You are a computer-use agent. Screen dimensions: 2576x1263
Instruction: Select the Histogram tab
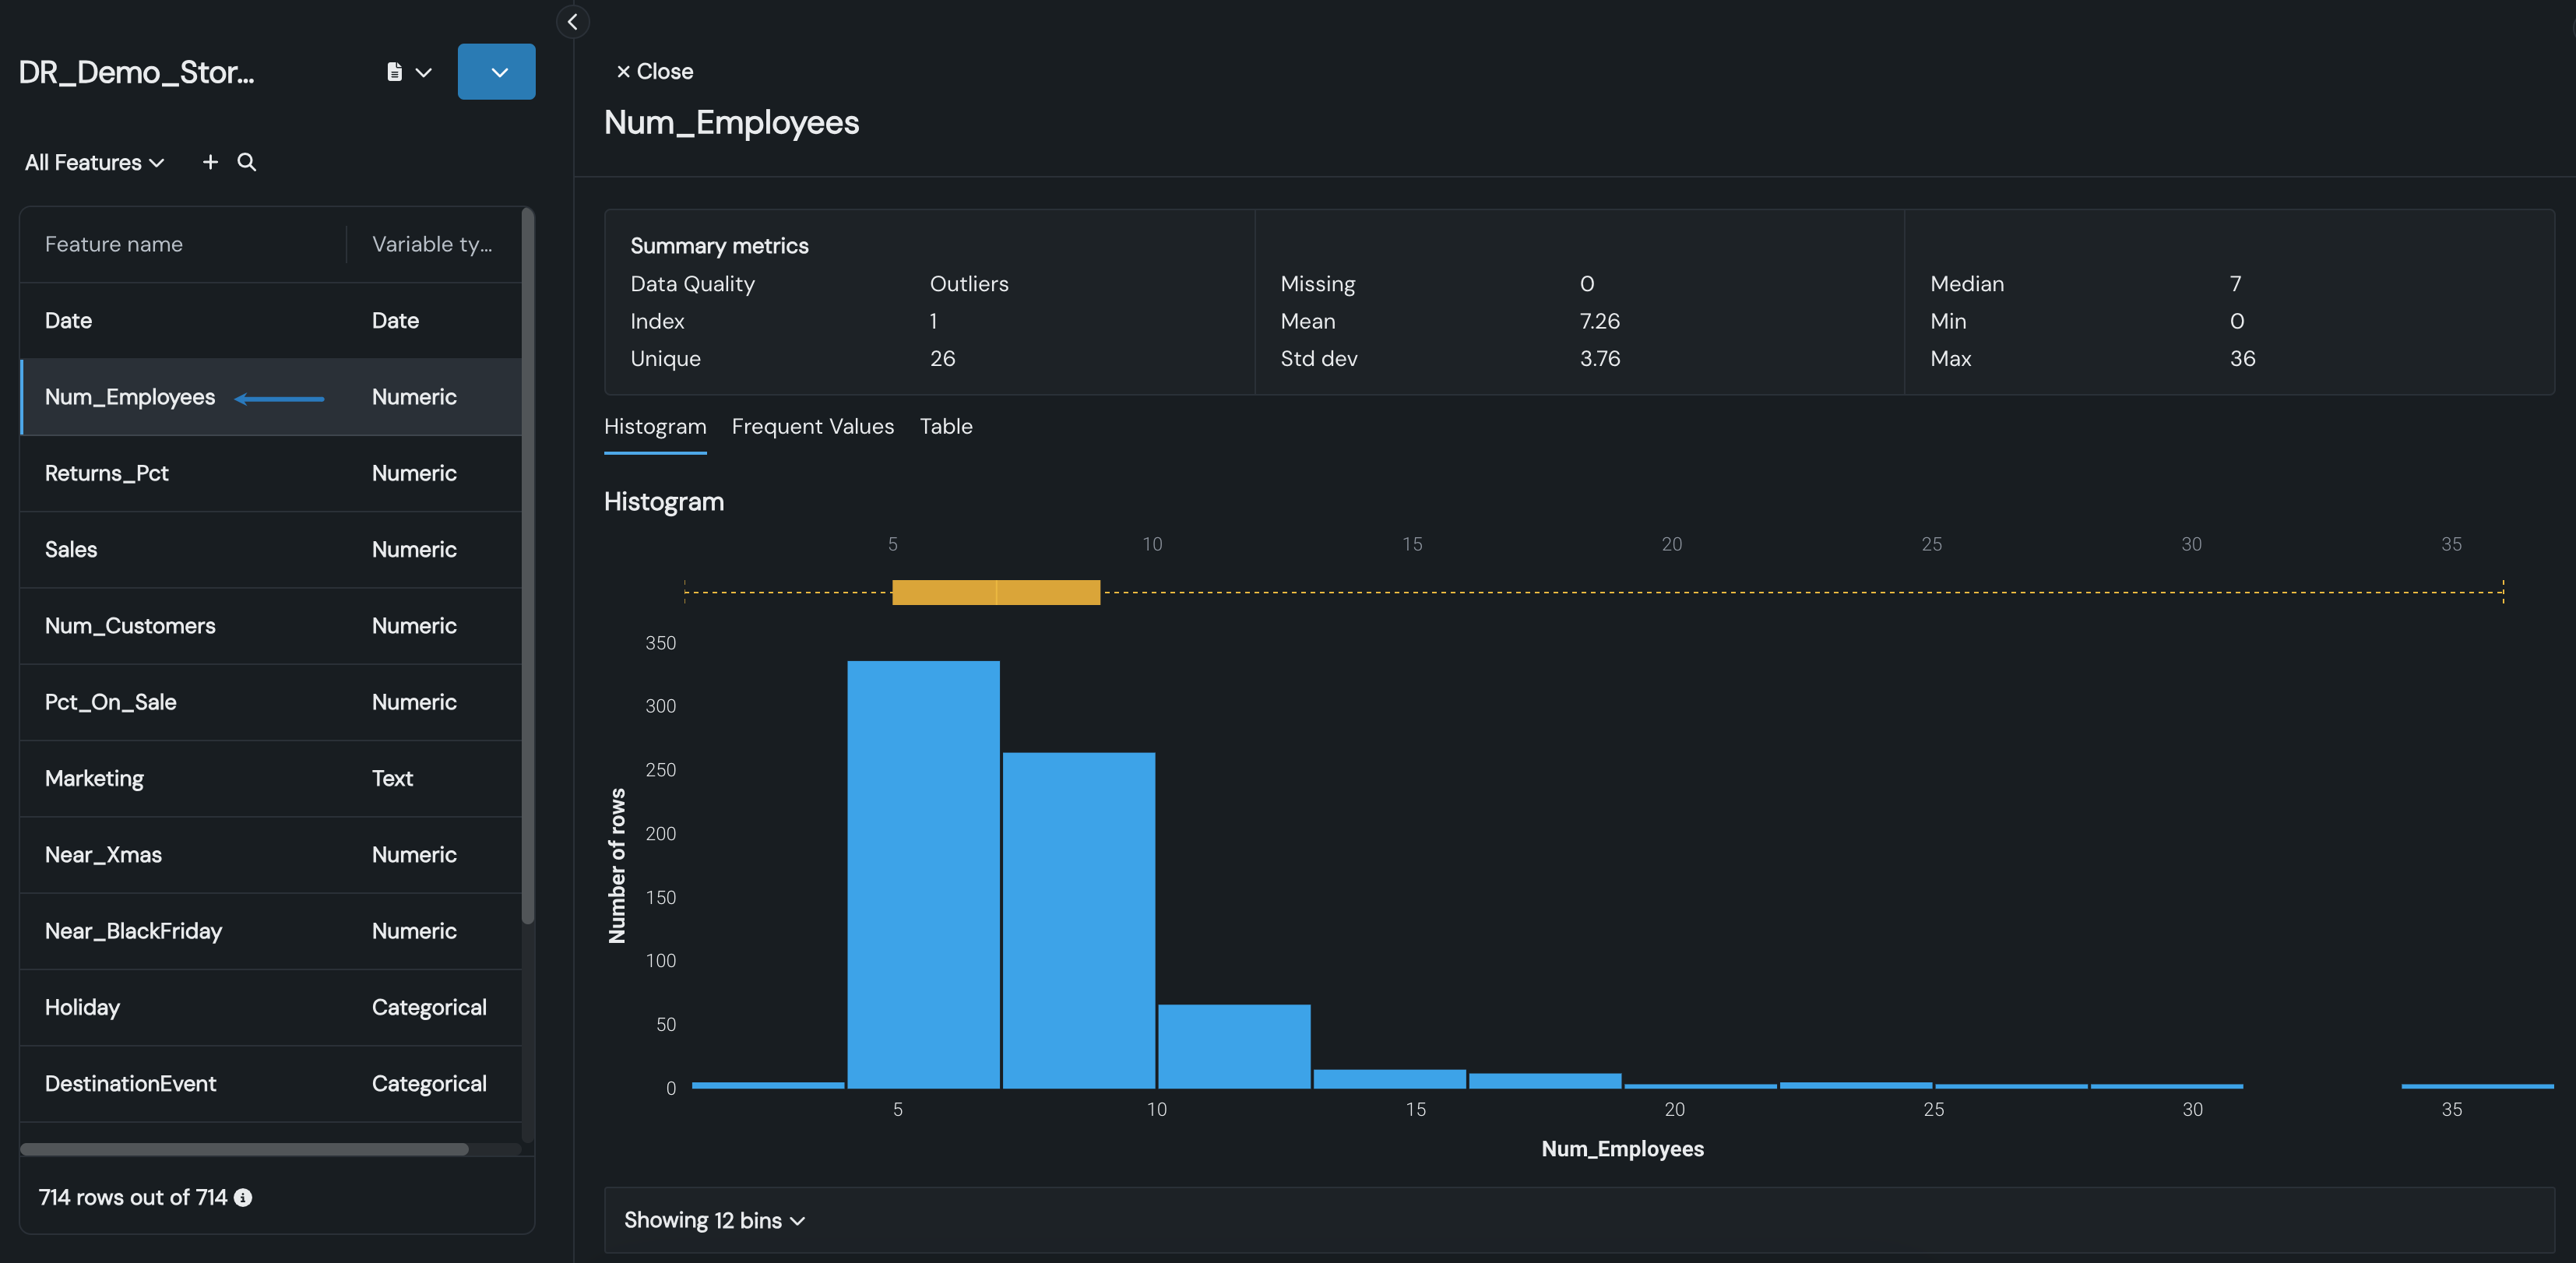[655, 427]
